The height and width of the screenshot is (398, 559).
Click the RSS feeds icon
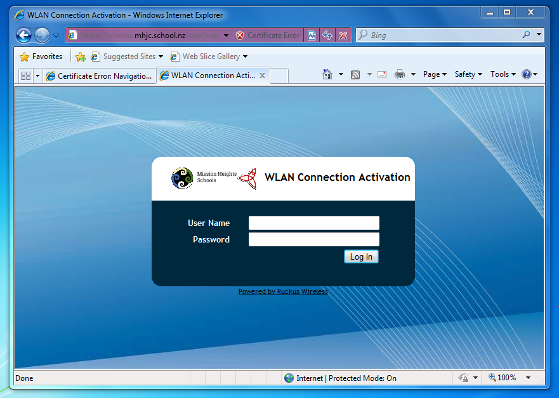355,74
